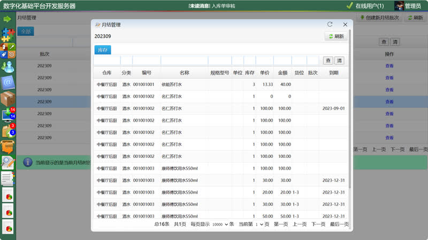
Task: Click the green arrow icon in sidebar
Action: [7, 19]
